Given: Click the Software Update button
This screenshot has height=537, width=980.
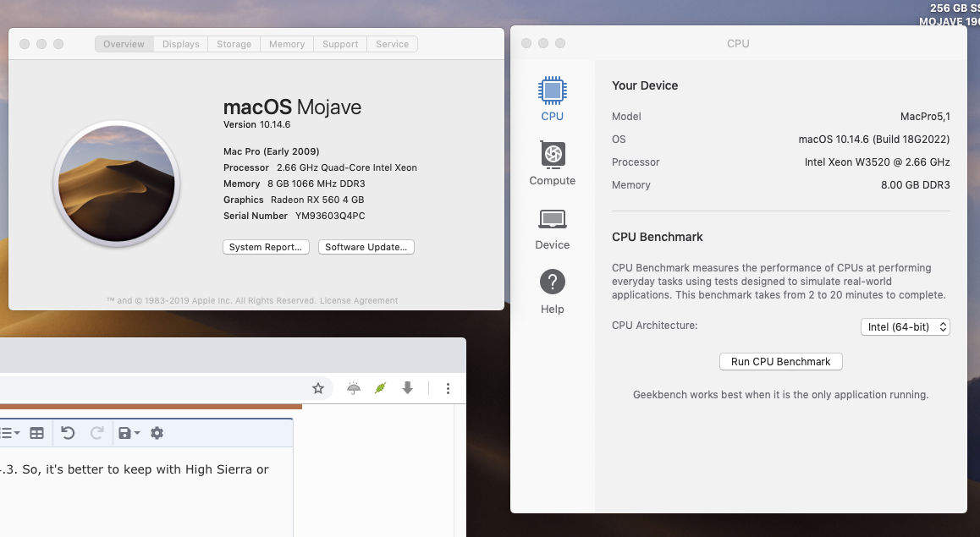Looking at the screenshot, I should (x=366, y=247).
